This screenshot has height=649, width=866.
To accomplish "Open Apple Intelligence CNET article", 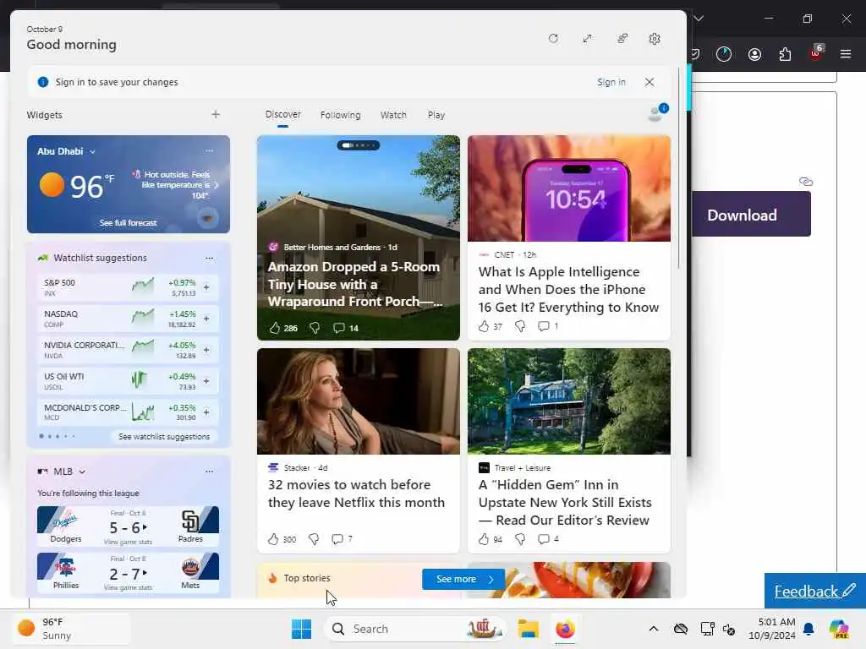I will tap(568, 289).
